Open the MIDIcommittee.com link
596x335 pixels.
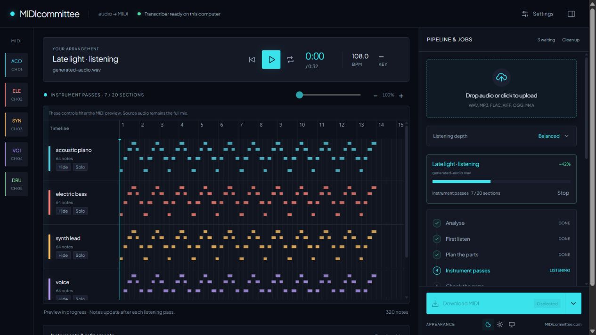tap(563, 324)
